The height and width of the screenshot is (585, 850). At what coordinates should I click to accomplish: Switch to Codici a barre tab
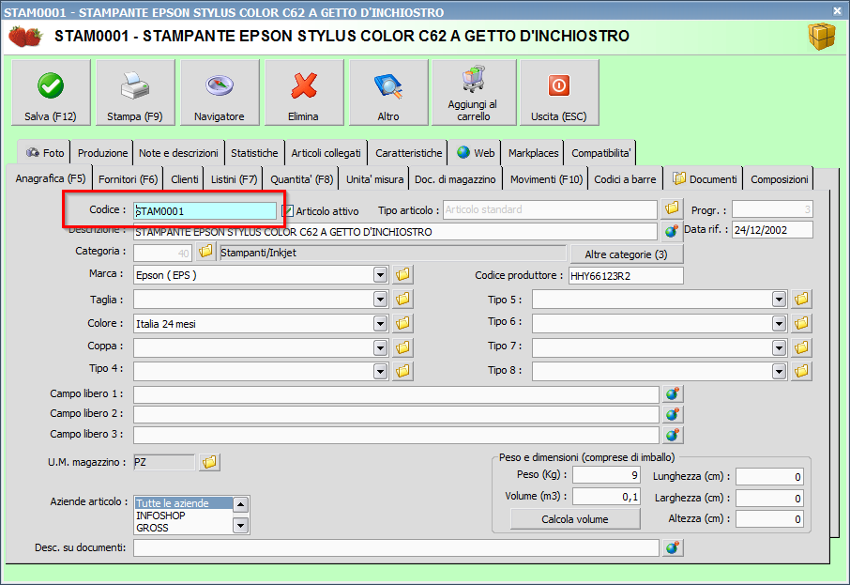tap(625, 179)
